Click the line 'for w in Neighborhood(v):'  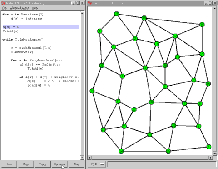pyautogui.click(x=36, y=60)
